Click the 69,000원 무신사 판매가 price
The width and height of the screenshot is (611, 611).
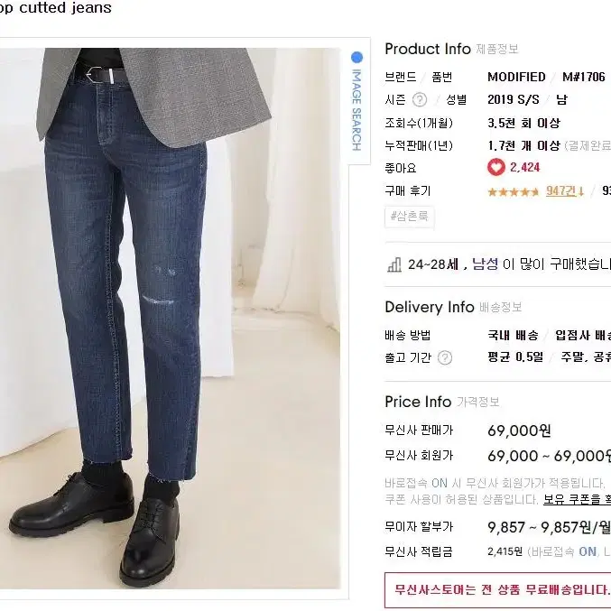(x=519, y=430)
